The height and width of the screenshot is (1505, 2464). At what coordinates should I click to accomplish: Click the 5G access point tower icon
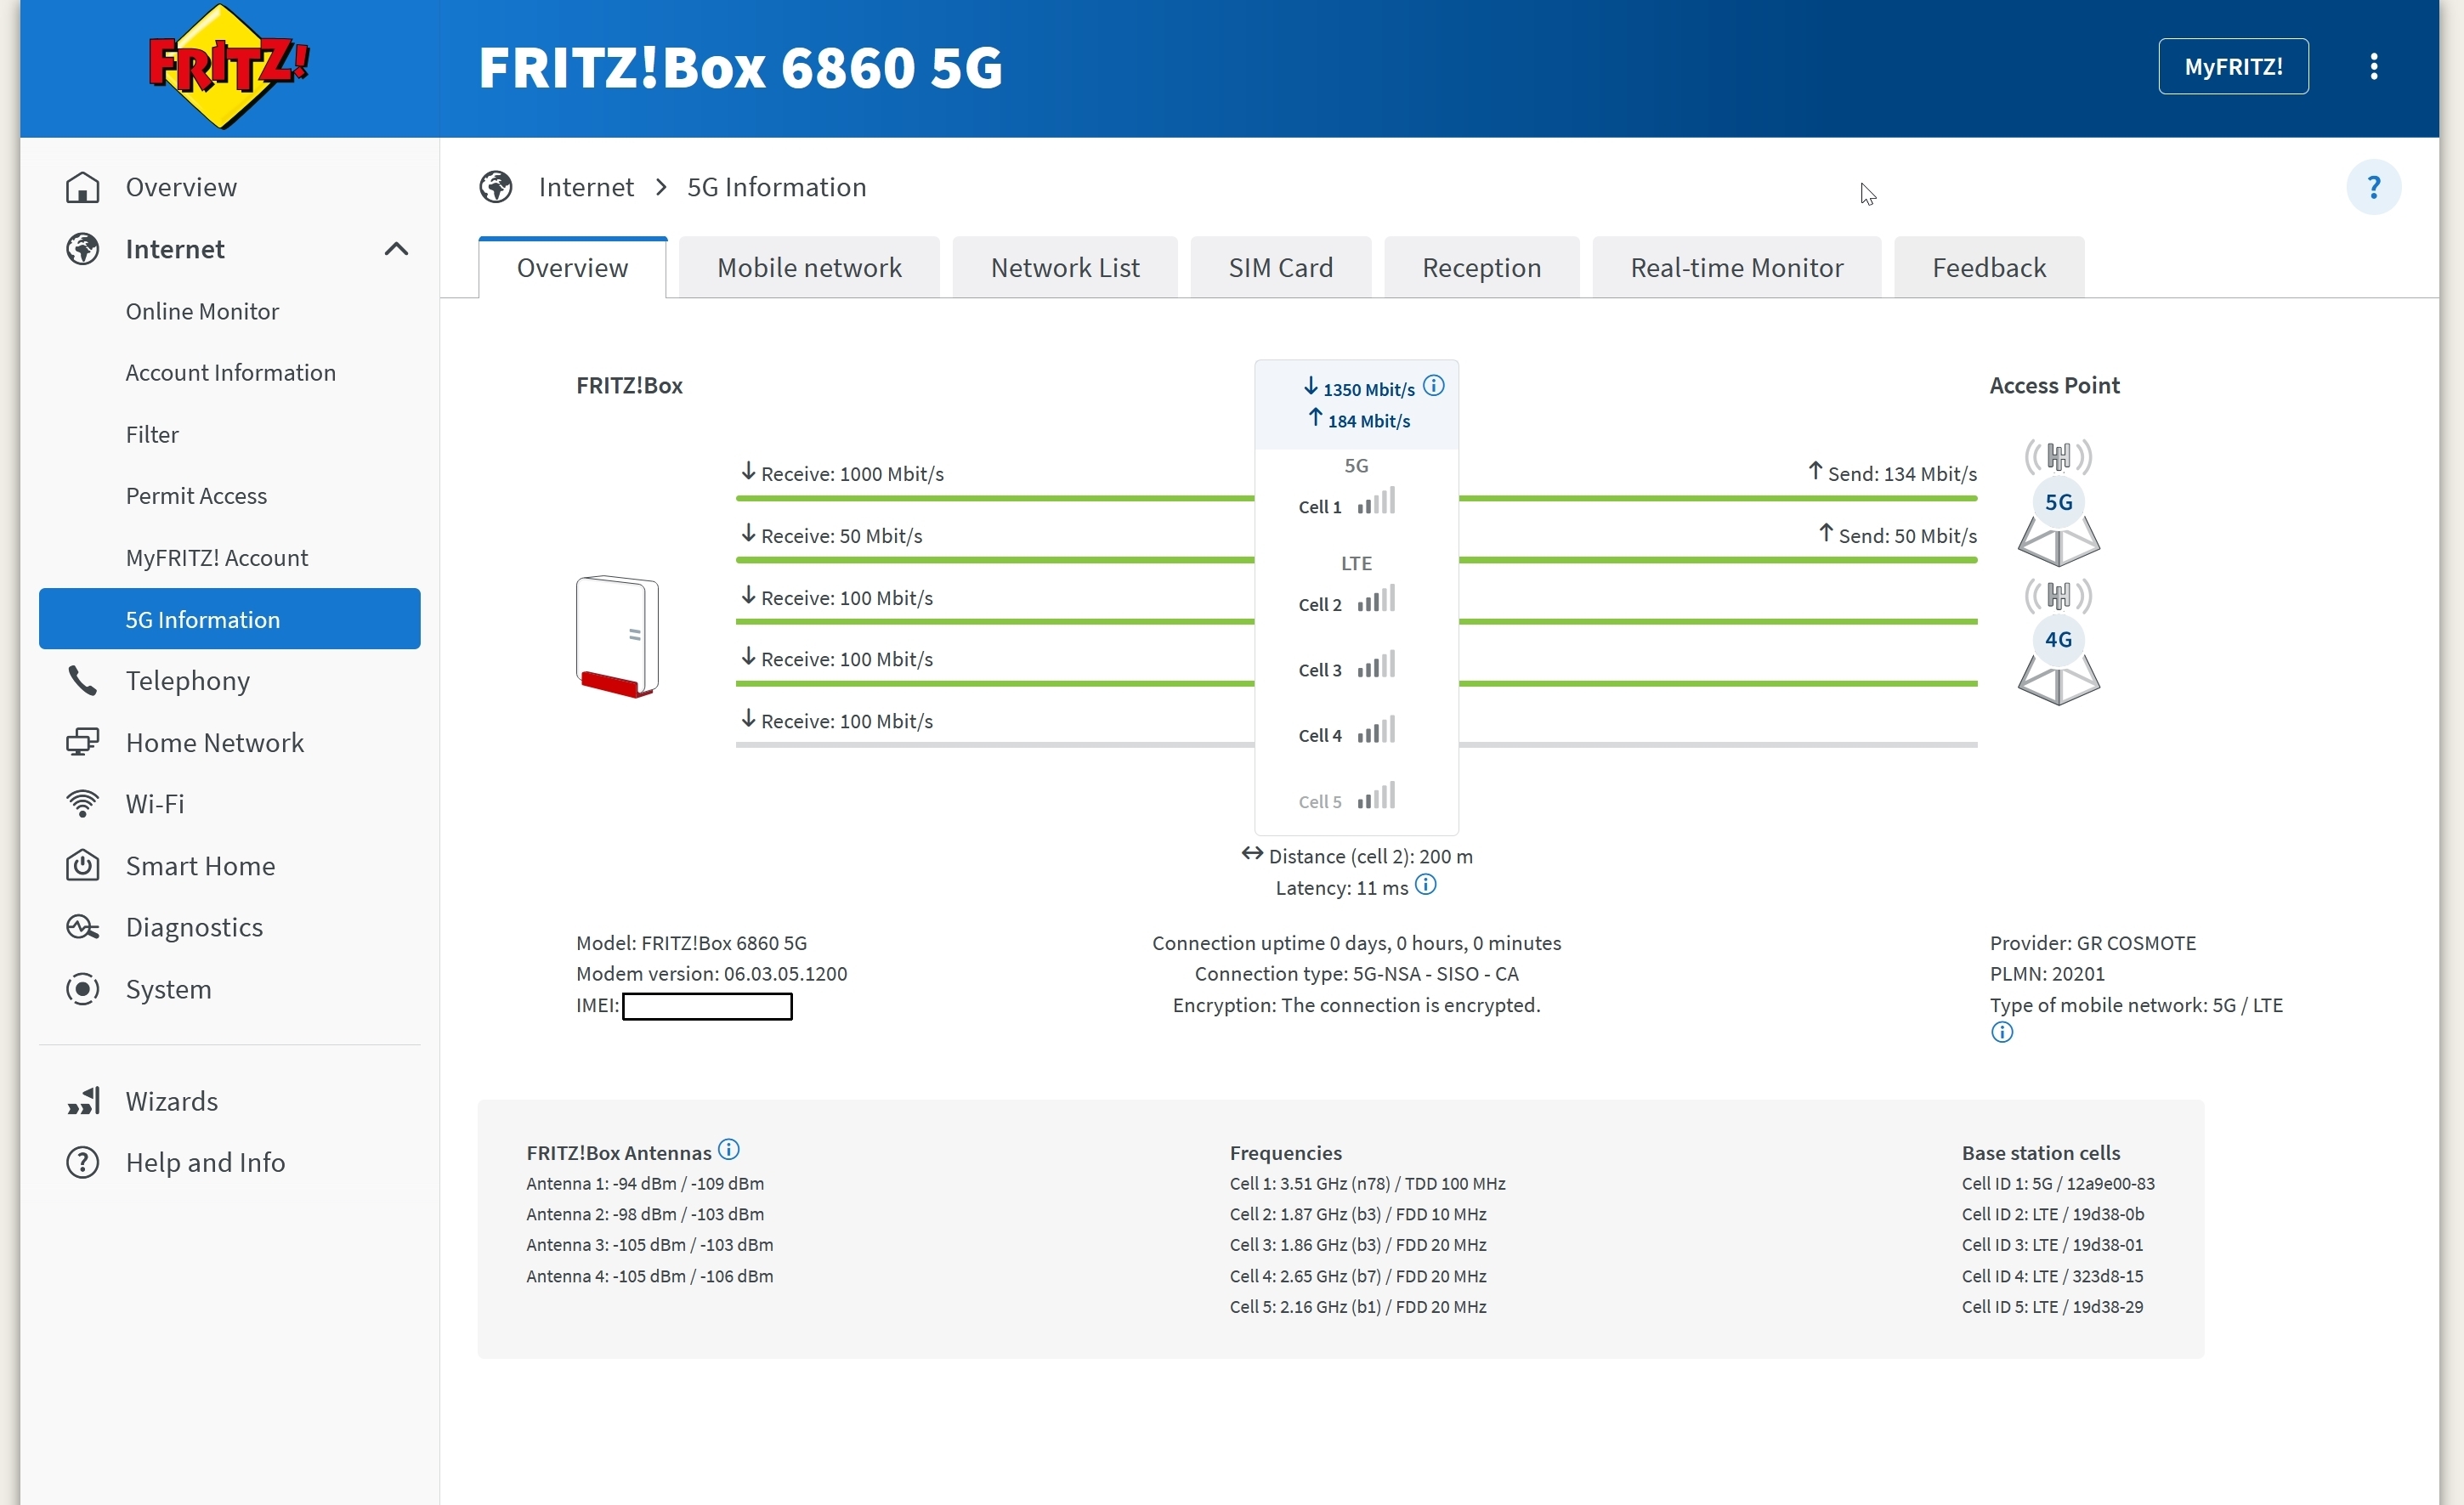click(x=2058, y=503)
